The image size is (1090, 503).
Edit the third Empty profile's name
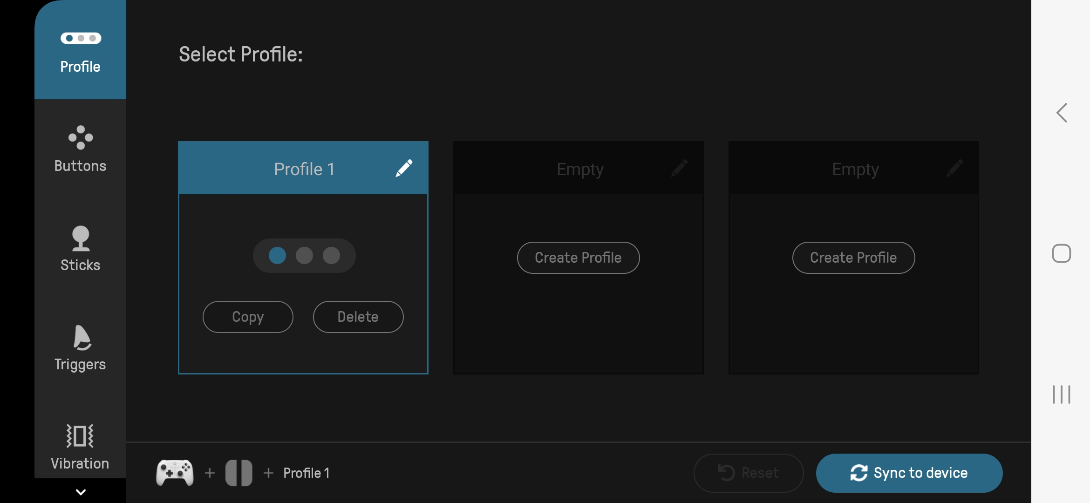click(954, 168)
